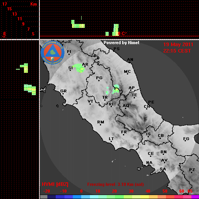
Task: Click the TR city marker
Action: (105, 100)
